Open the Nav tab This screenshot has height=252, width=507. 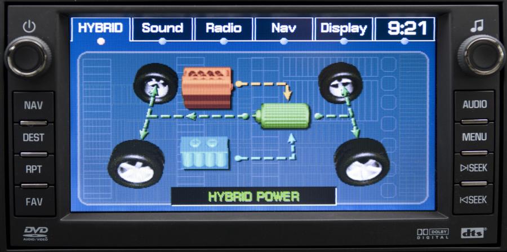[283, 28]
